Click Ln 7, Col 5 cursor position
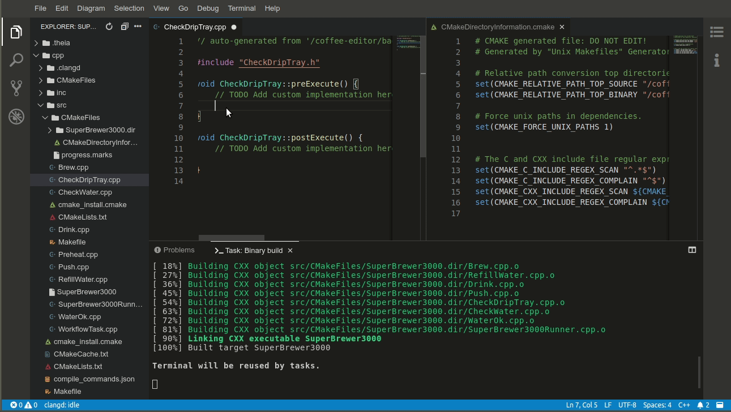Screen dimensions: 731x412 click(582, 405)
